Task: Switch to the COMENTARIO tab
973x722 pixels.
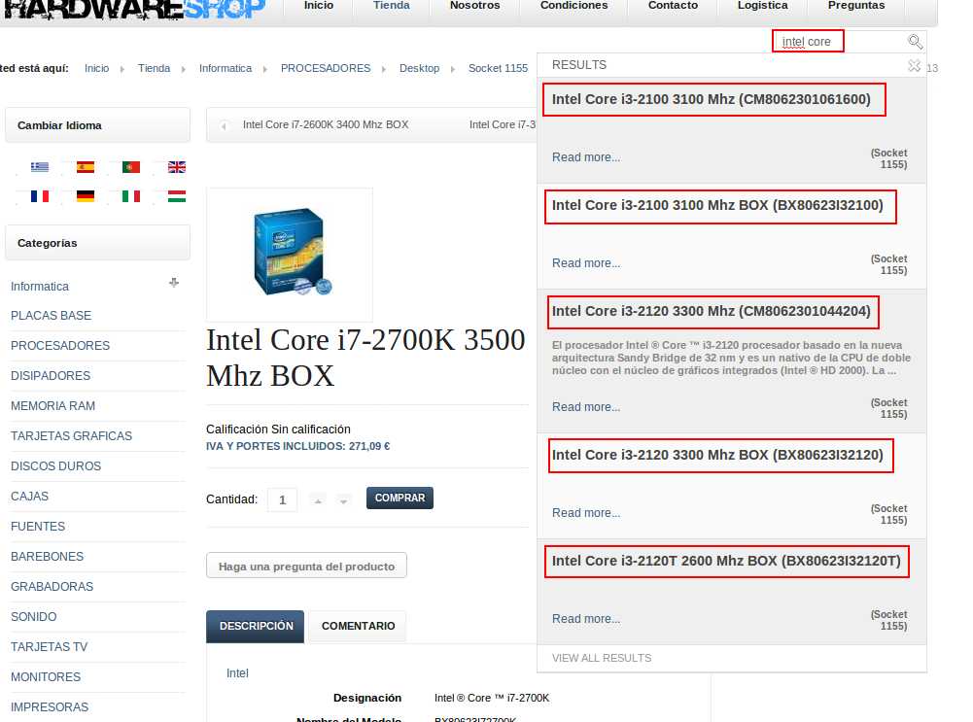Action: pyautogui.click(x=358, y=627)
